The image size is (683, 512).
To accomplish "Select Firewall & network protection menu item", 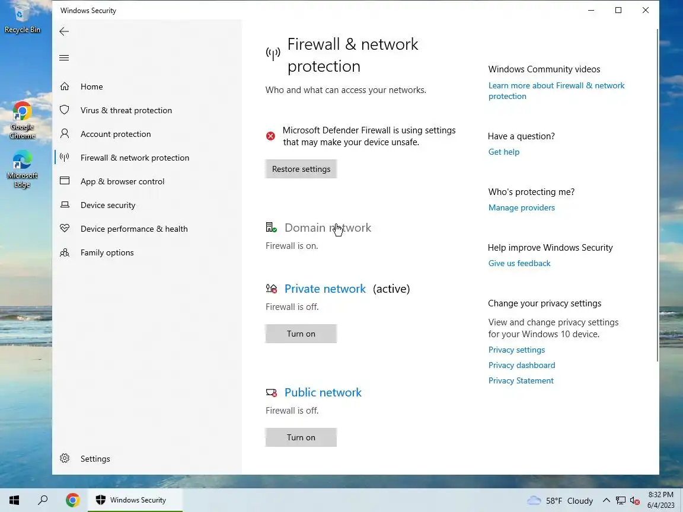I will point(135,158).
